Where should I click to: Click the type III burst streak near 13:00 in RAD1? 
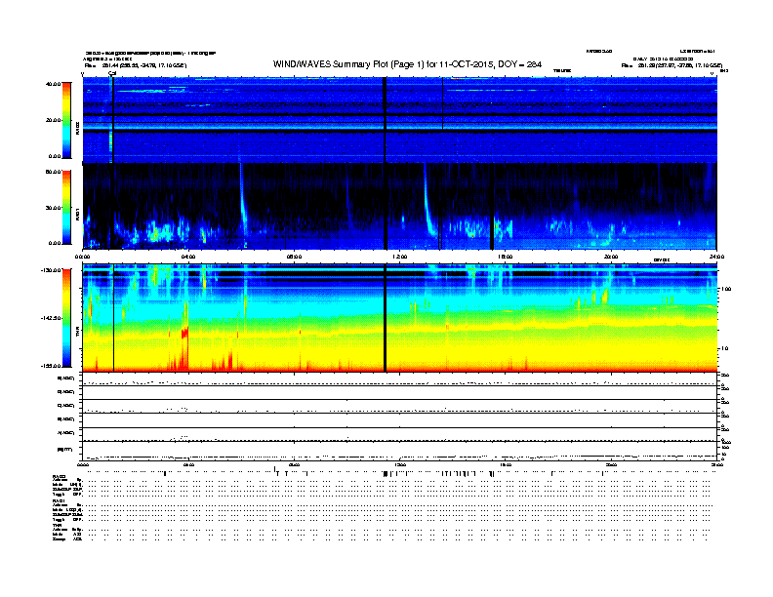coord(427,200)
